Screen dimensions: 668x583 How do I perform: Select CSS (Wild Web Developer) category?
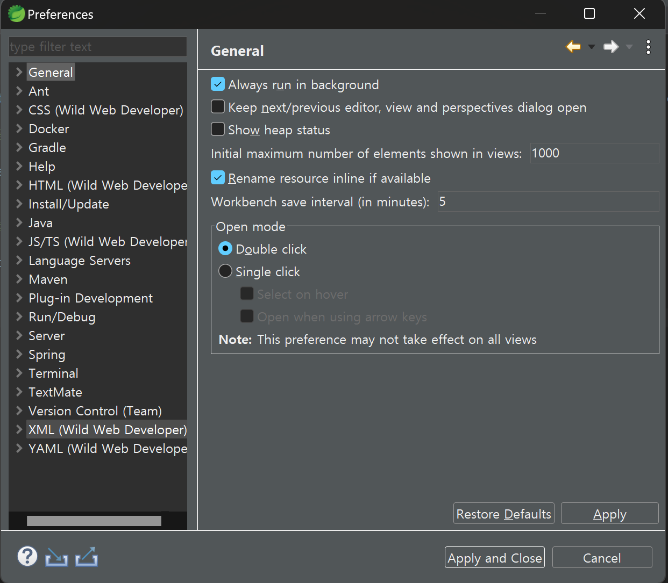tap(106, 110)
